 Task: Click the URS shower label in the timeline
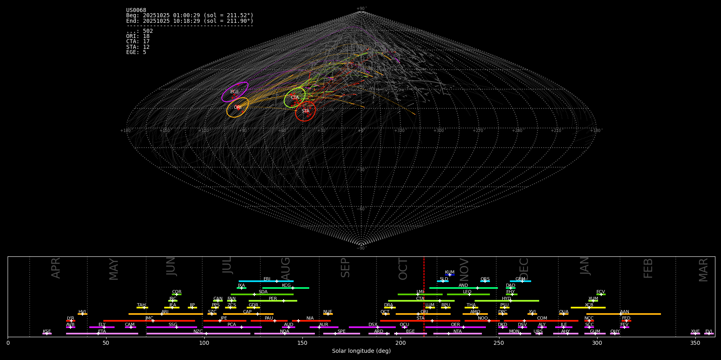click(x=538, y=332)
